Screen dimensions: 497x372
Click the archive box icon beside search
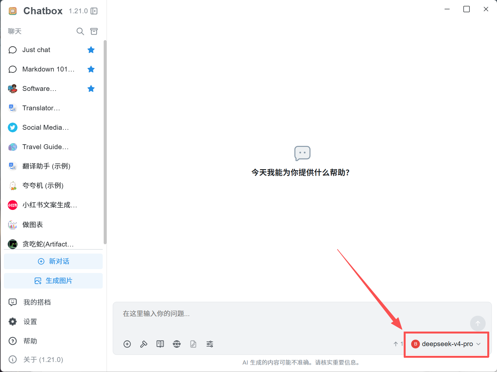94,31
